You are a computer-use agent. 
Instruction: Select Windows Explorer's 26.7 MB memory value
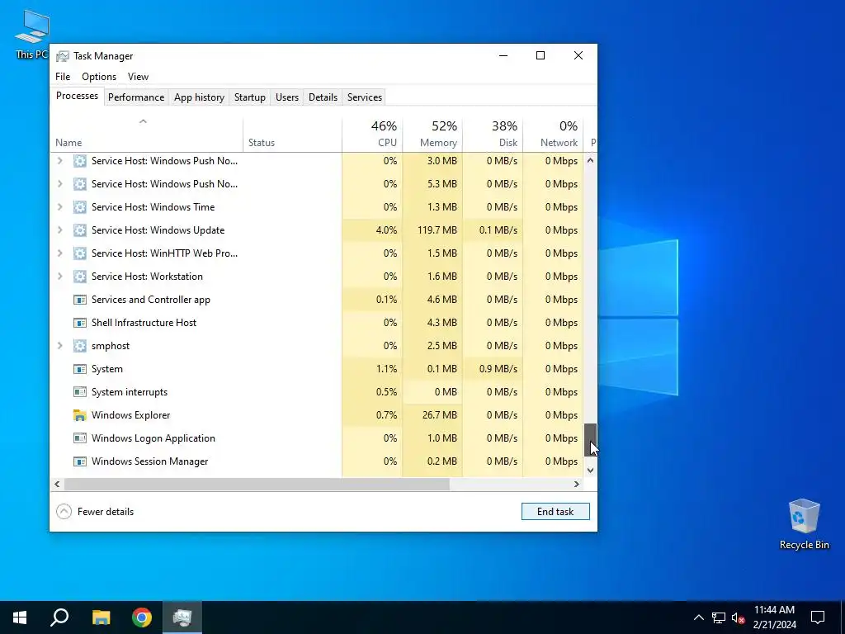(440, 415)
